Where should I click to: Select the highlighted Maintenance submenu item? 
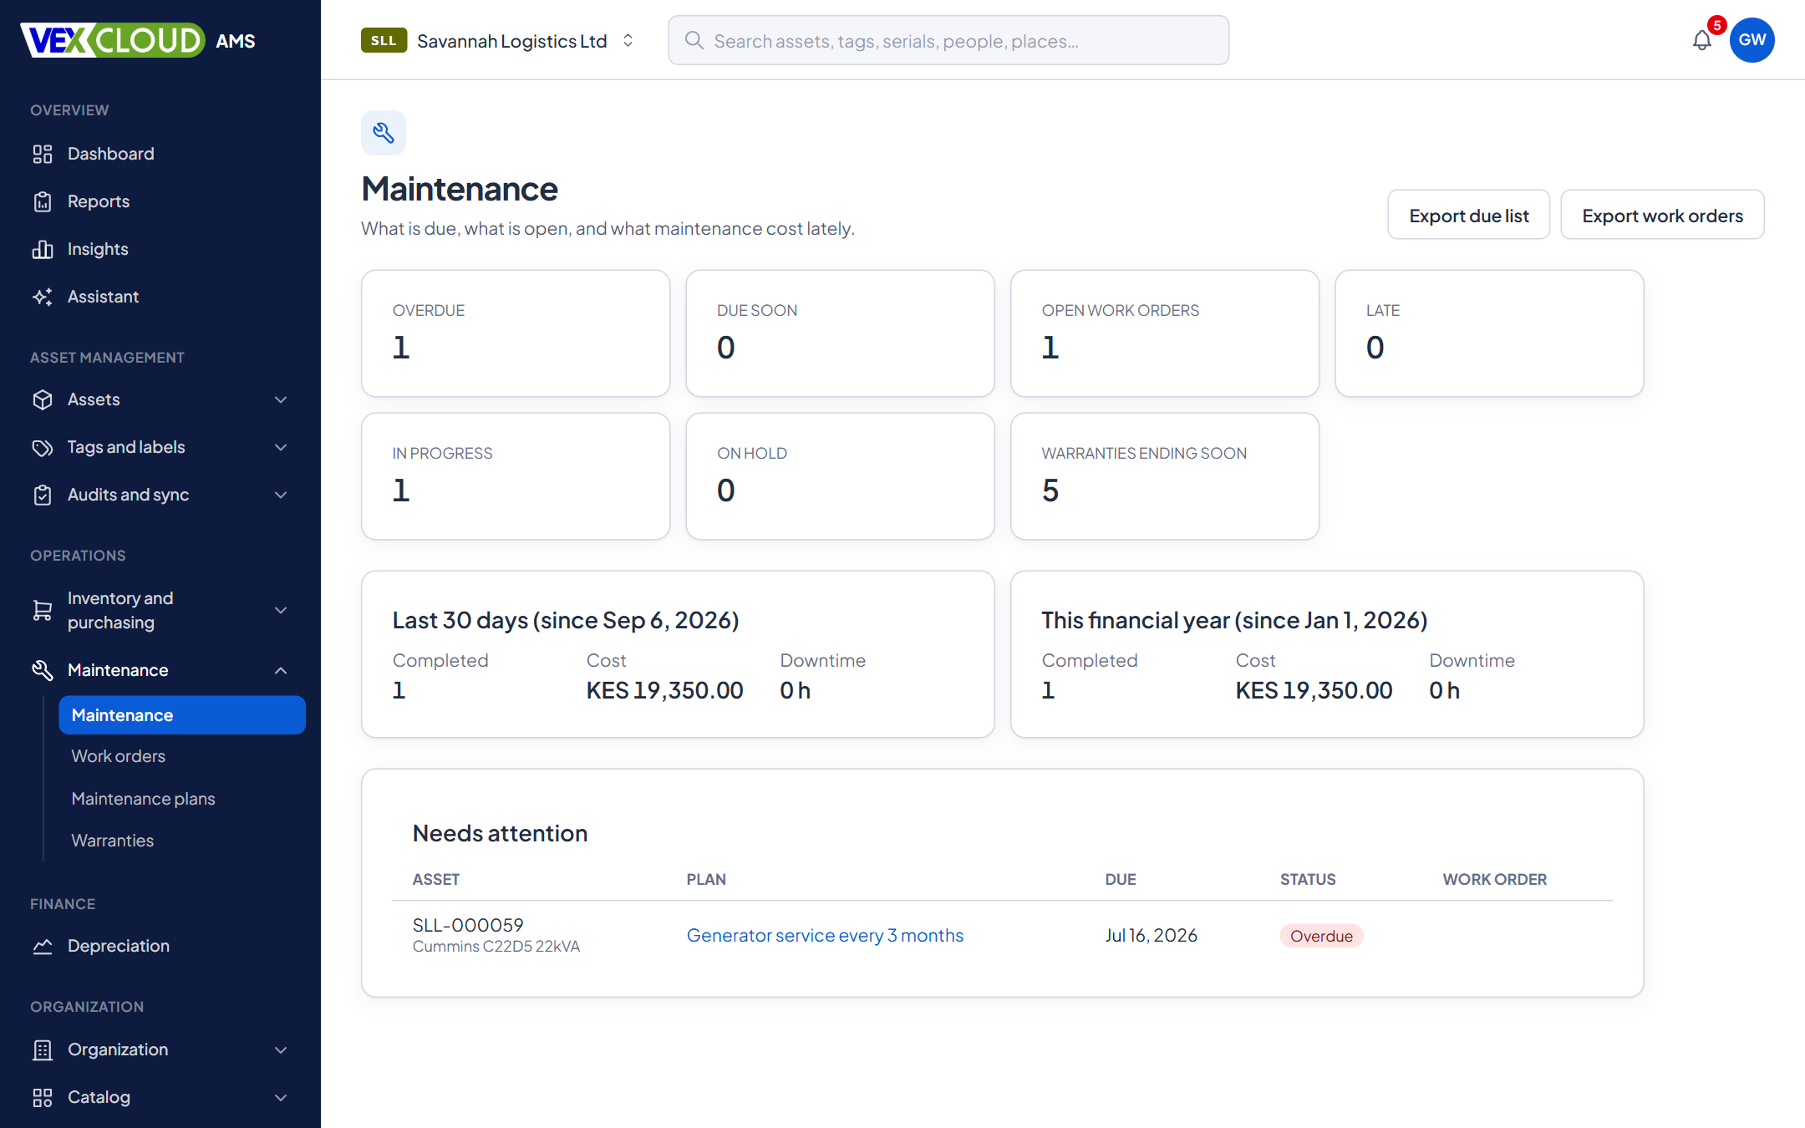(x=182, y=715)
